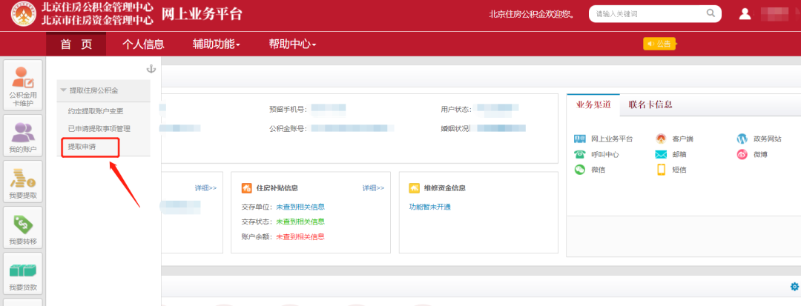Click the 用户状态 label
Image resolution: width=801 pixels, height=306 pixels.
click(x=455, y=109)
